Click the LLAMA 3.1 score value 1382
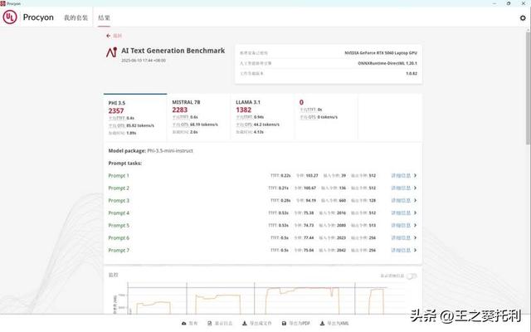531x332 pixels. click(x=243, y=110)
